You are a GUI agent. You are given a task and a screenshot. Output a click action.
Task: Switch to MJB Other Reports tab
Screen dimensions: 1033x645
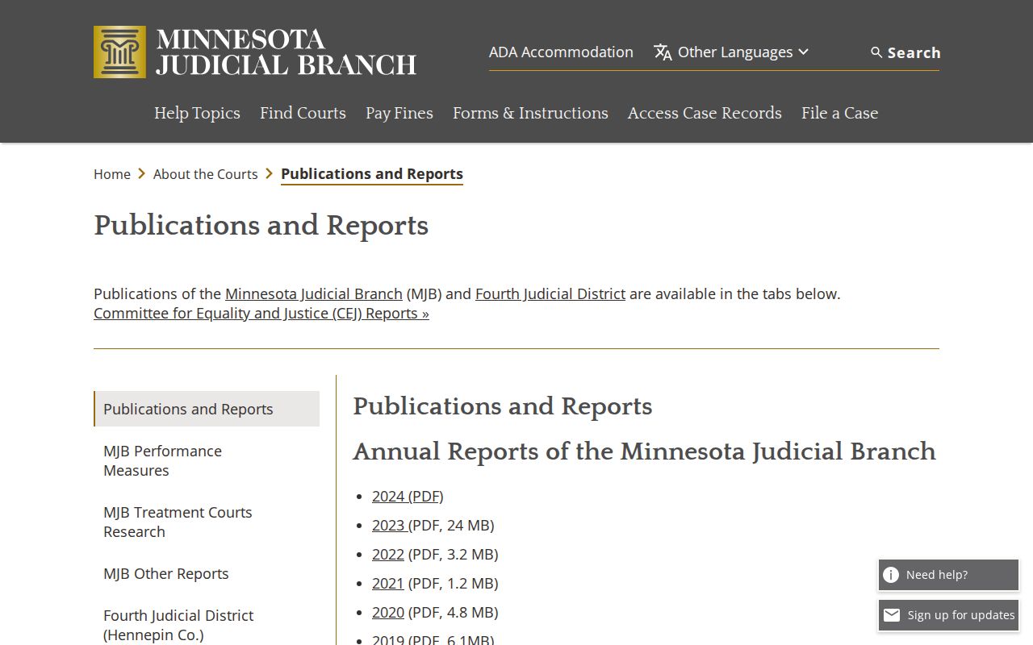207,573
